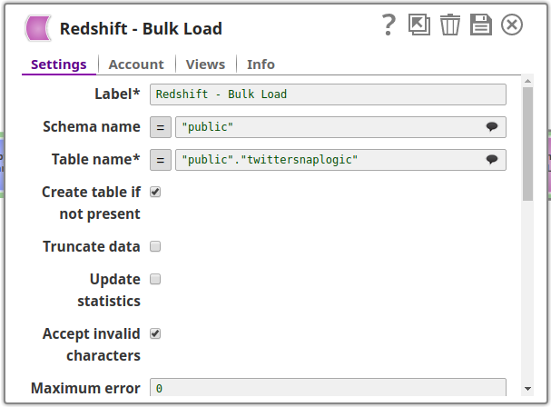Uncheck Accept invalid characters
Image resolution: width=551 pixels, height=407 pixels.
(x=155, y=333)
